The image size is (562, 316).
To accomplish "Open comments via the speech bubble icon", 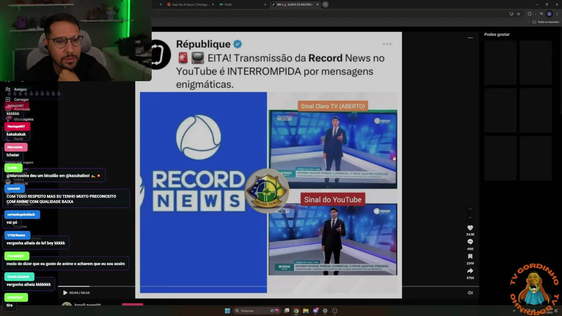I will tap(470, 242).
